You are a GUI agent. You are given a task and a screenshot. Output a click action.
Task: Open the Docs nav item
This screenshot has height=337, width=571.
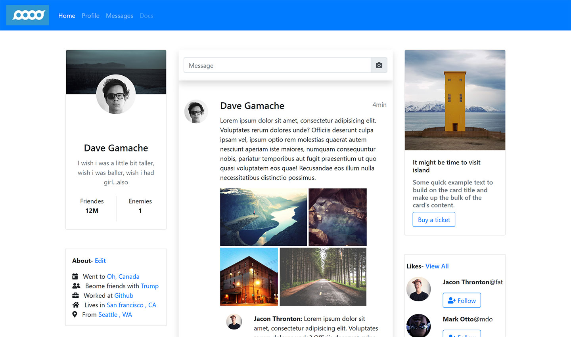(x=146, y=15)
